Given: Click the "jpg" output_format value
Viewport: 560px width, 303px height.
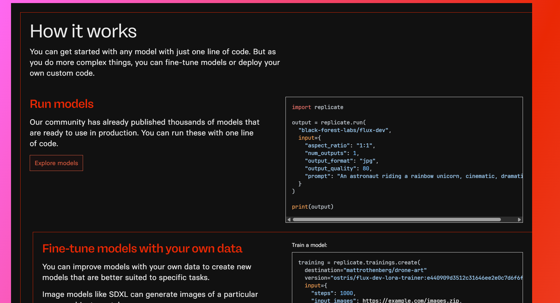Looking at the screenshot, I should 368,161.
